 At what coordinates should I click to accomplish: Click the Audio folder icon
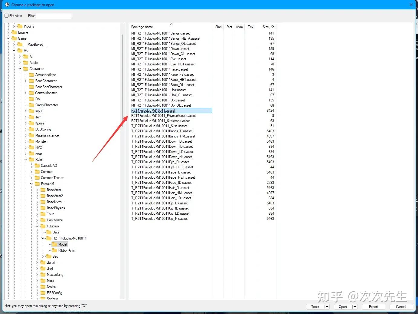pos(26,63)
